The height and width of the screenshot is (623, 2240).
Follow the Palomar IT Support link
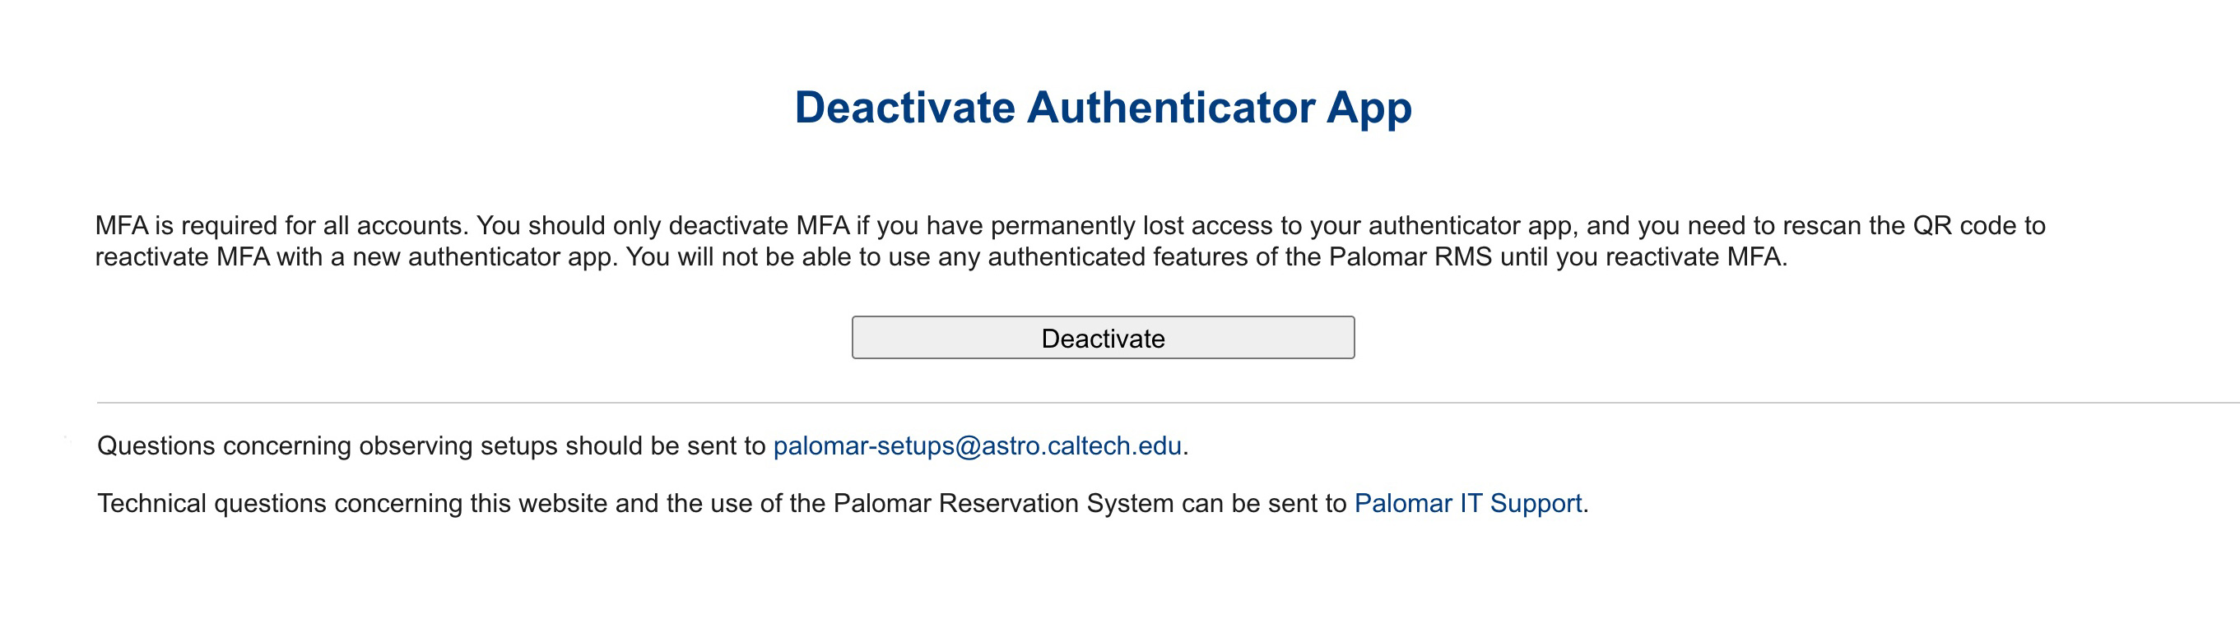click(x=1468, y=503)
